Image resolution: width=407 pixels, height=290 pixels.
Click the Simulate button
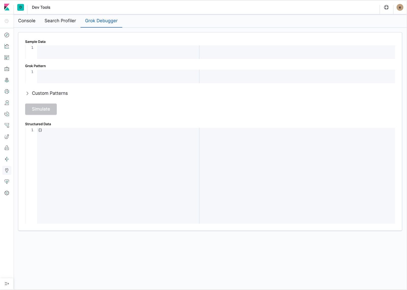41,109
